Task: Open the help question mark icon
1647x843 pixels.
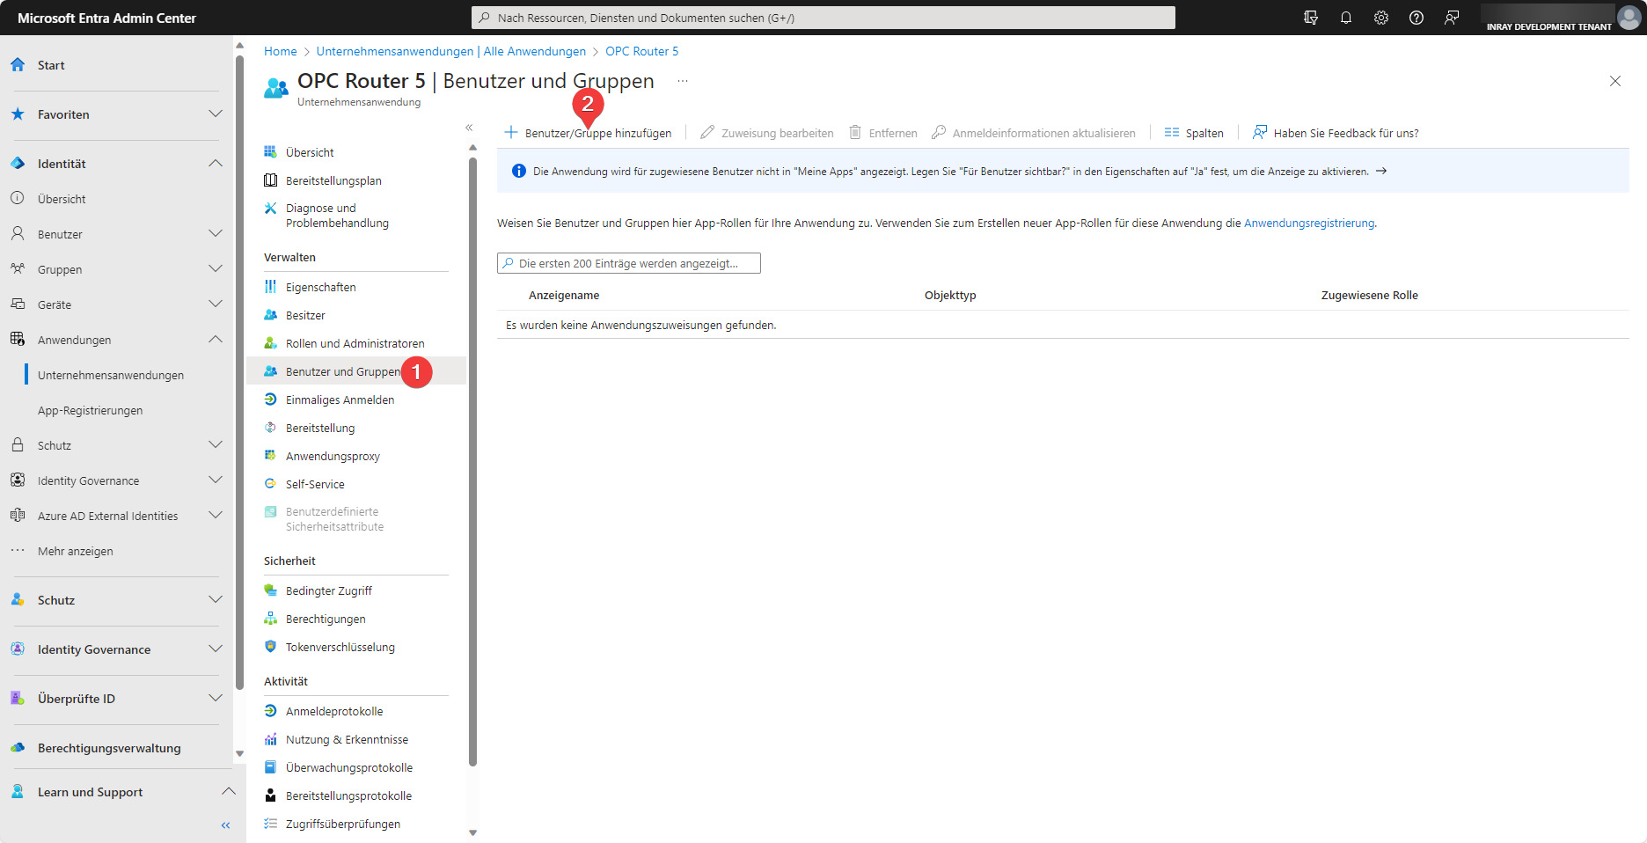Action: (1416, 18)
